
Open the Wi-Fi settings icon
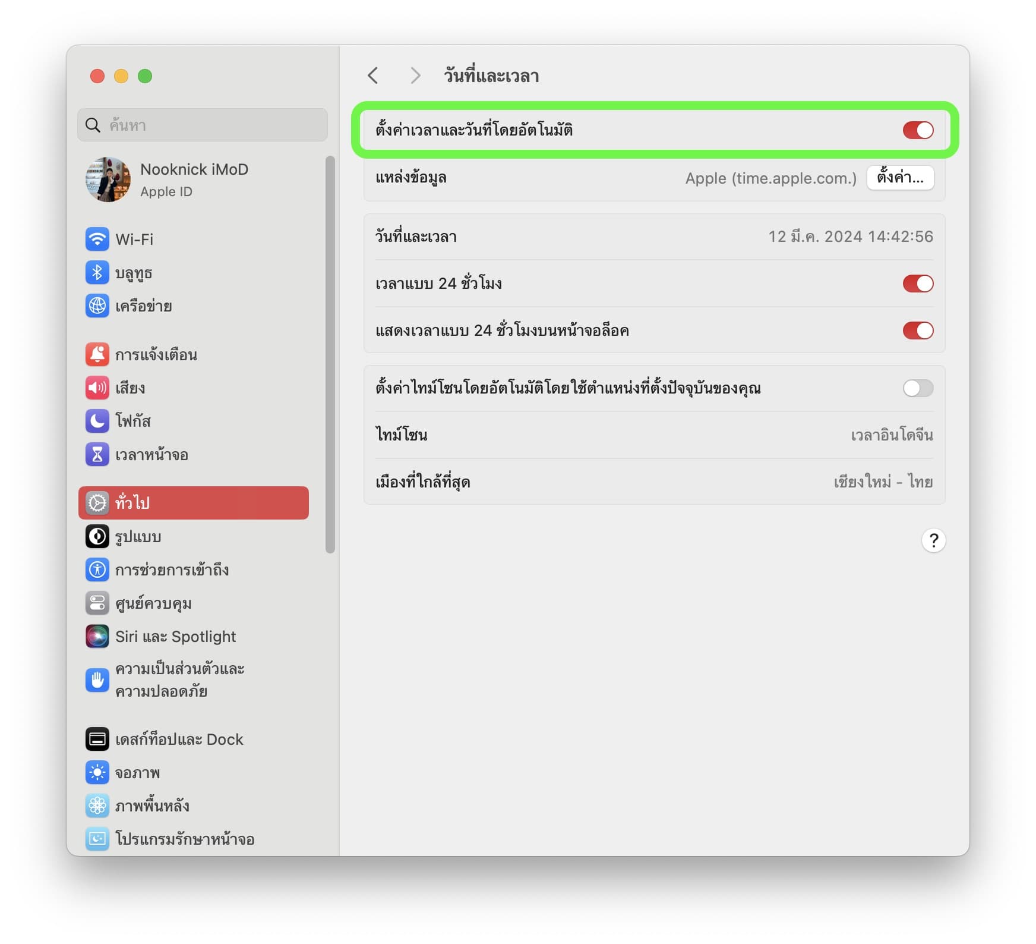97,240
